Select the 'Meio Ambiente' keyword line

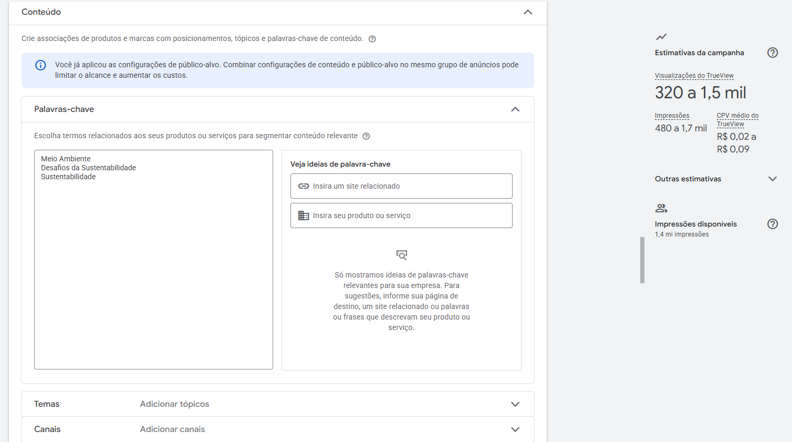pos(66,159)
